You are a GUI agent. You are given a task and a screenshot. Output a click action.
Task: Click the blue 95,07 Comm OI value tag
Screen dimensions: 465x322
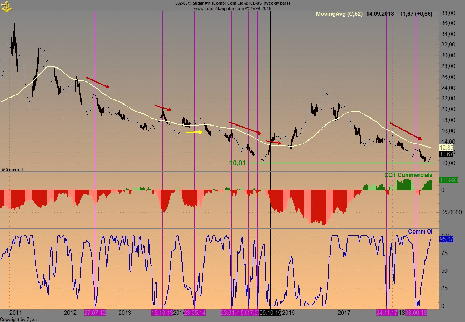pyautogui.click(x=446, y=239)
